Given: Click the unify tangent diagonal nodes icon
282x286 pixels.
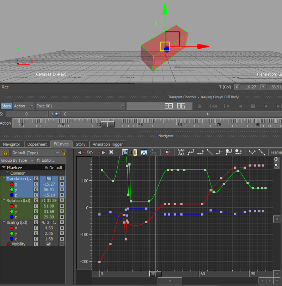Looking at the screenshot, I should [x=262, y=152].
